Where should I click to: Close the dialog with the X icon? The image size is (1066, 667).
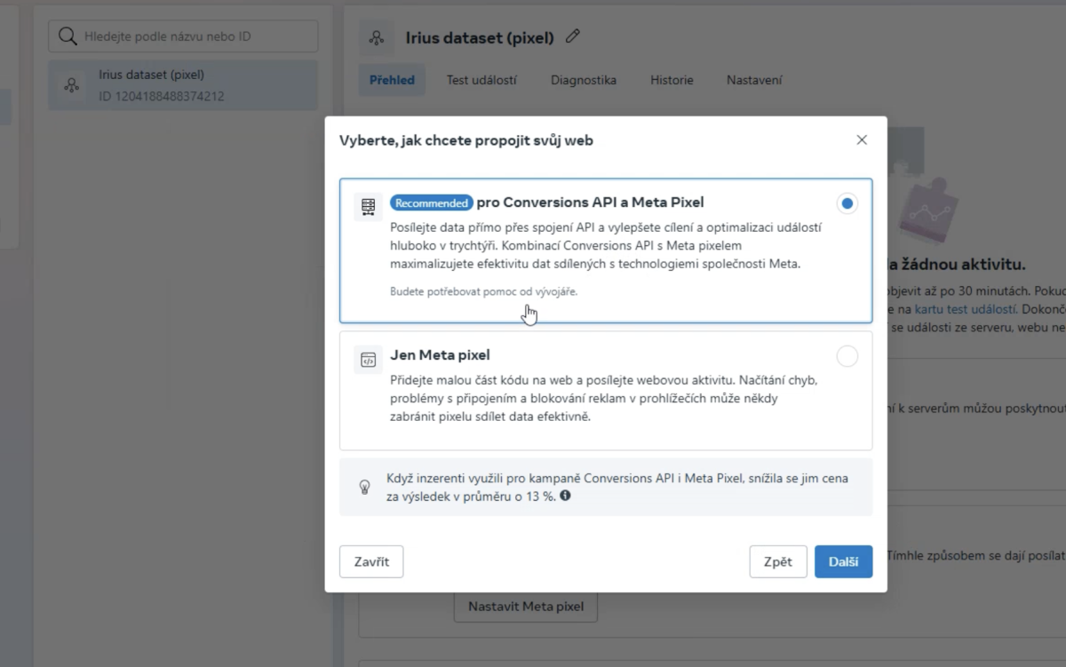(x=861, y=140)
